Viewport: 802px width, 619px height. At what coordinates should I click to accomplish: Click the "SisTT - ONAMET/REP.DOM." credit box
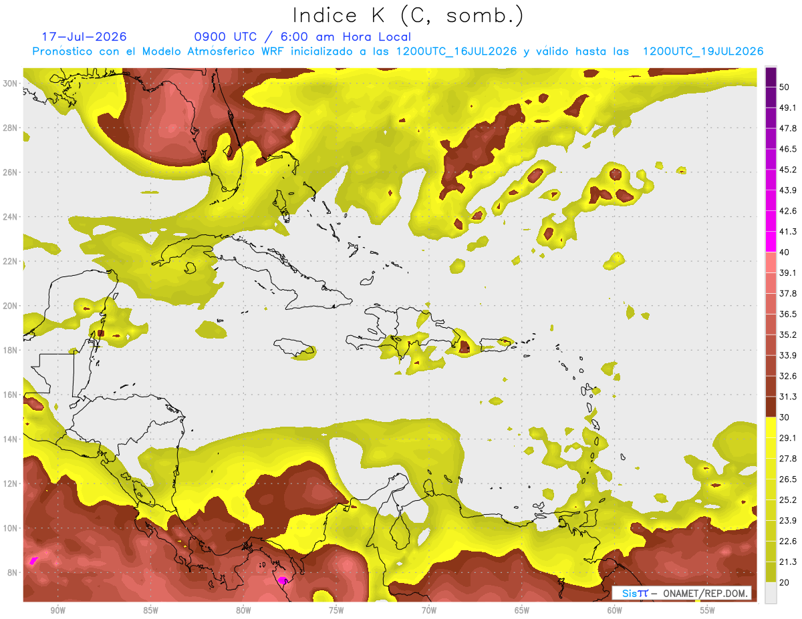pos(682,593)
